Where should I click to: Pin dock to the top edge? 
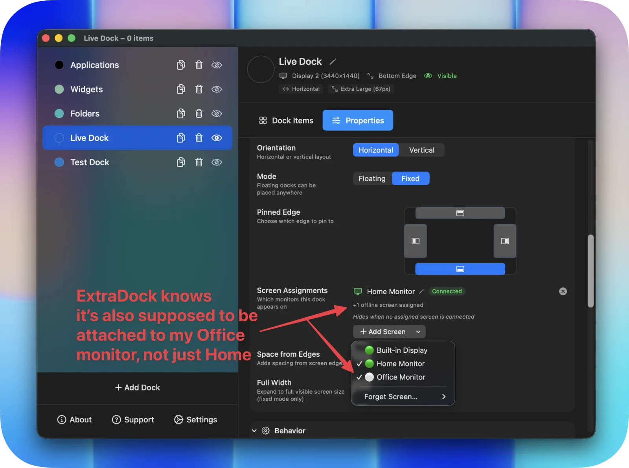point(460,213)
